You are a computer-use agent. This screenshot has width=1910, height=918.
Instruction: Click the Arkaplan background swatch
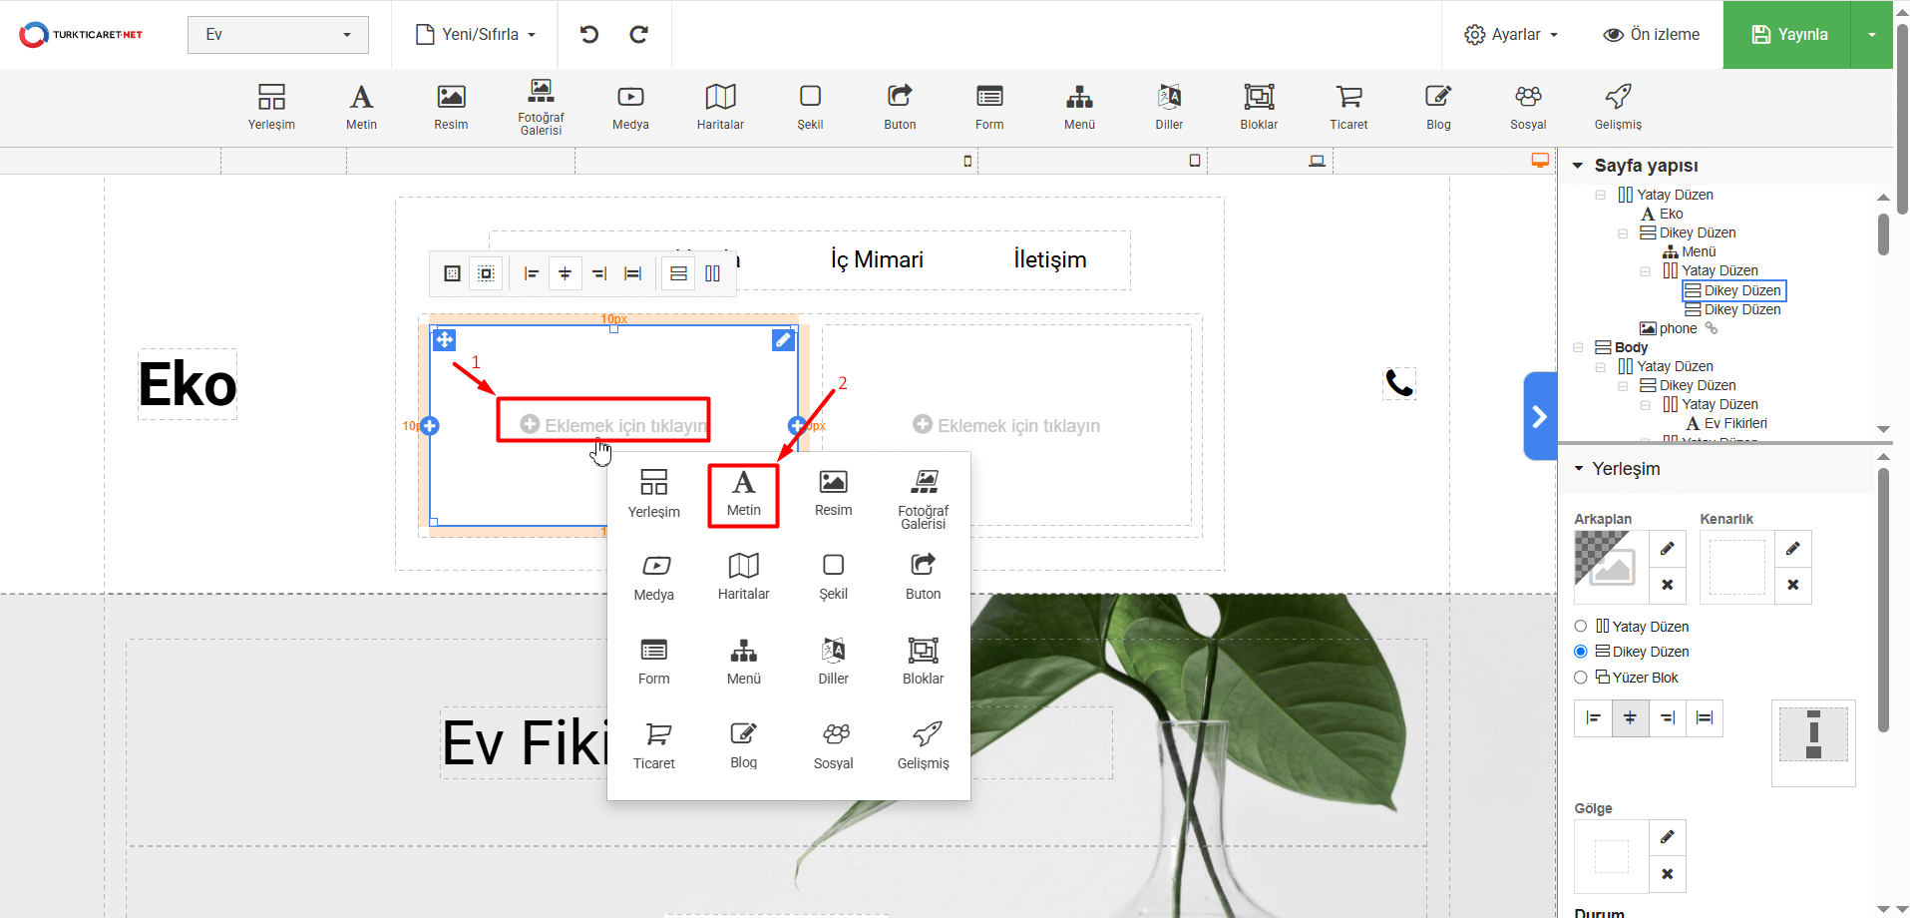tap(1610, 567)
